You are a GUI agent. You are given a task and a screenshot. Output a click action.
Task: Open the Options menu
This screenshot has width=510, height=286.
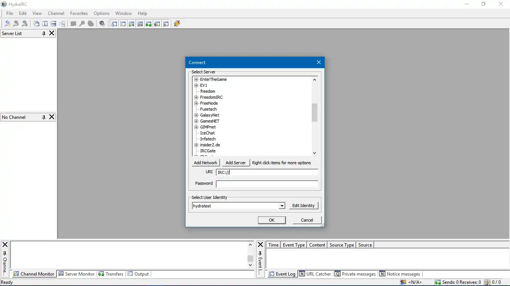[102, 13]
